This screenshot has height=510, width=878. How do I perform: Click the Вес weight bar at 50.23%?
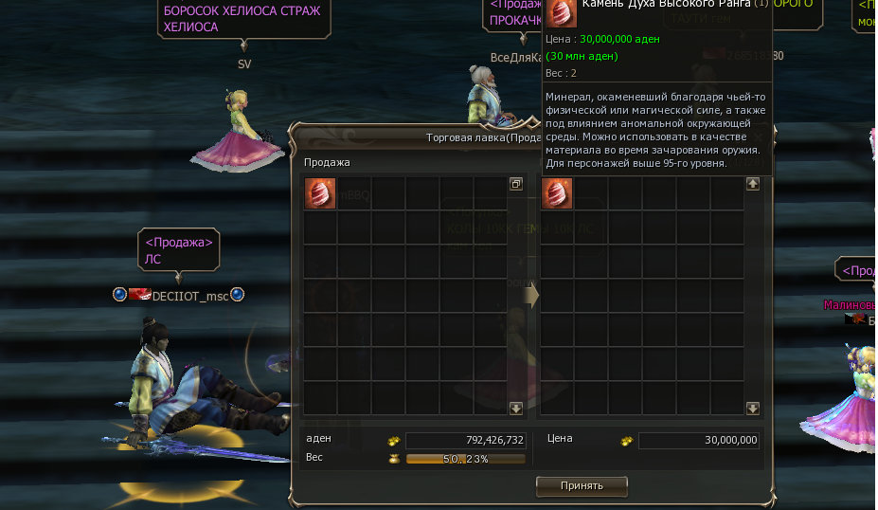(466, 459)
